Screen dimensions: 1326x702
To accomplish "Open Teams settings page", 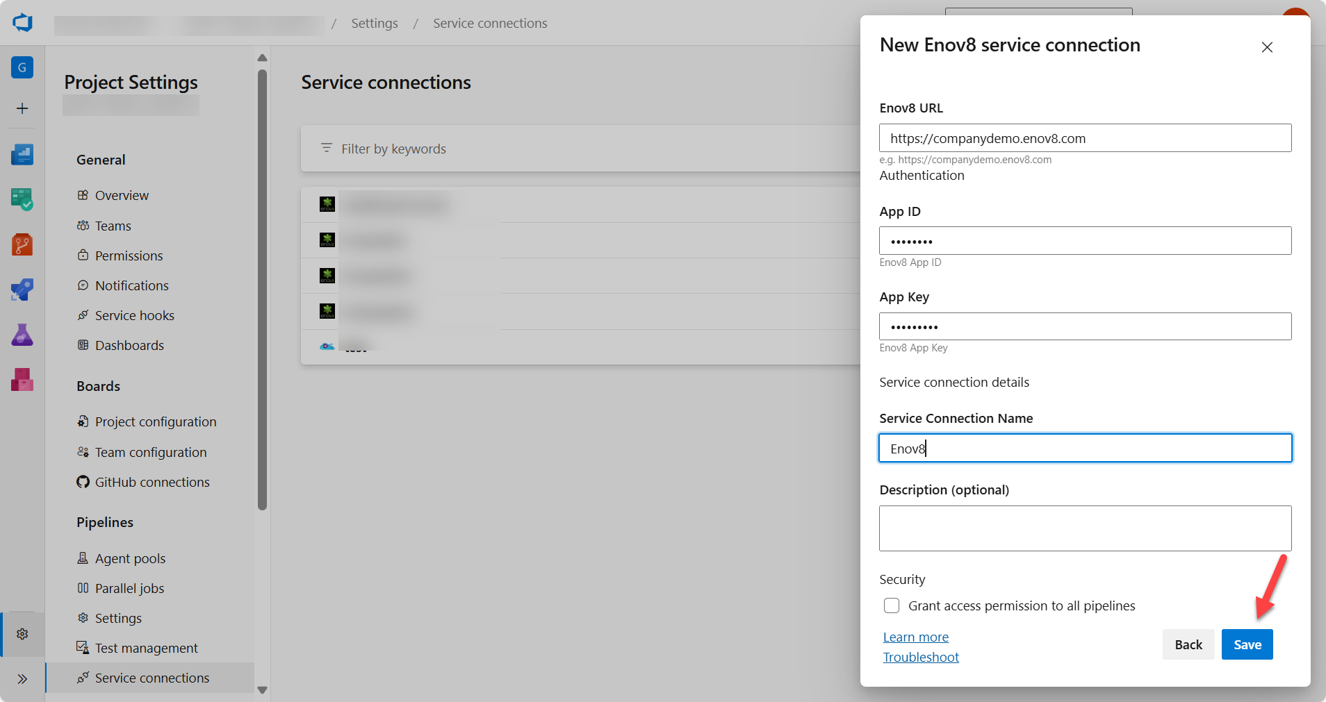I will coord(113,226).
